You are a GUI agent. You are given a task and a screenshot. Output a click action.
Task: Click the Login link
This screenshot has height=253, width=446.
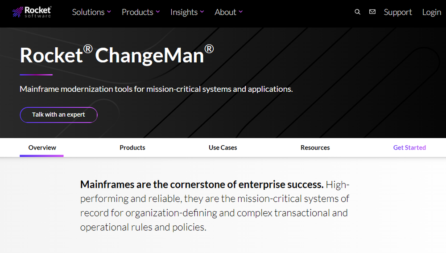click(431, 12)
